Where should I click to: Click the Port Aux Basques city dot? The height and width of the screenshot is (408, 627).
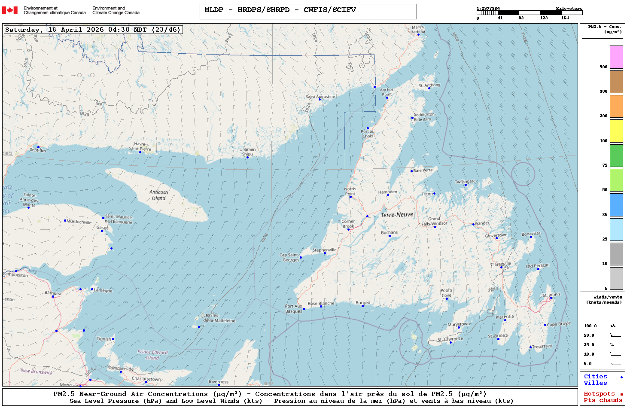304,309
